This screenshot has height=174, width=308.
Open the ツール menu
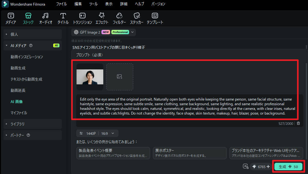(93, 4)
